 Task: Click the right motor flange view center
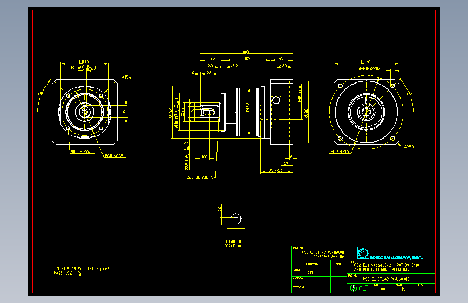tap(366, 112)
